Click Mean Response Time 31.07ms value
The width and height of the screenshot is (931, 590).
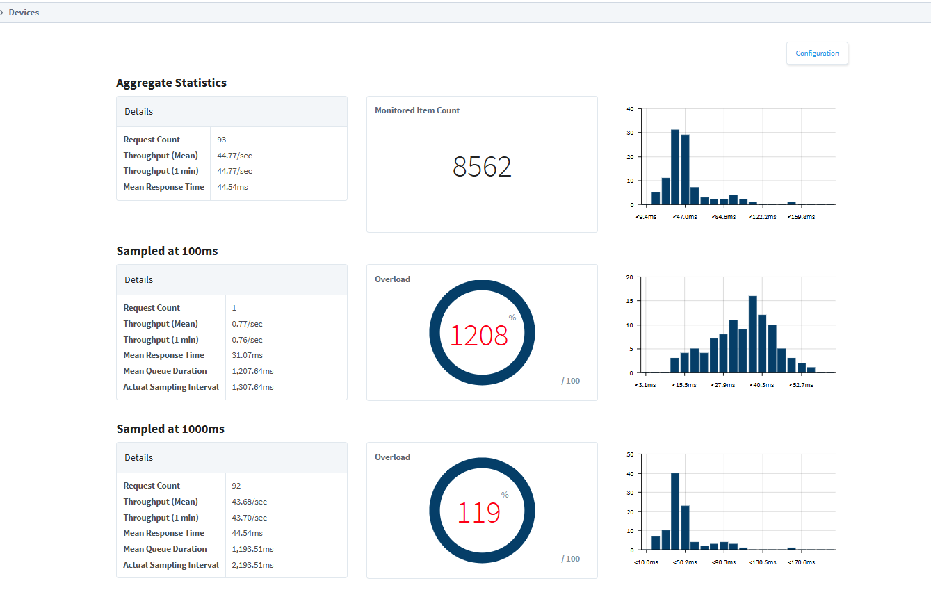click(x=247, y=355)
